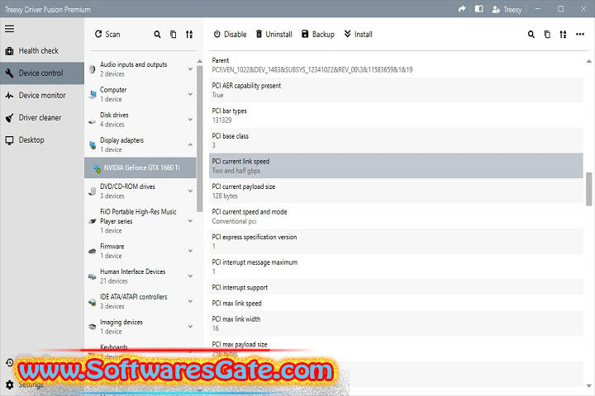Screen dimensions: 595x396
Task: Click the Device control wrench icon
Action: point(9,73)
